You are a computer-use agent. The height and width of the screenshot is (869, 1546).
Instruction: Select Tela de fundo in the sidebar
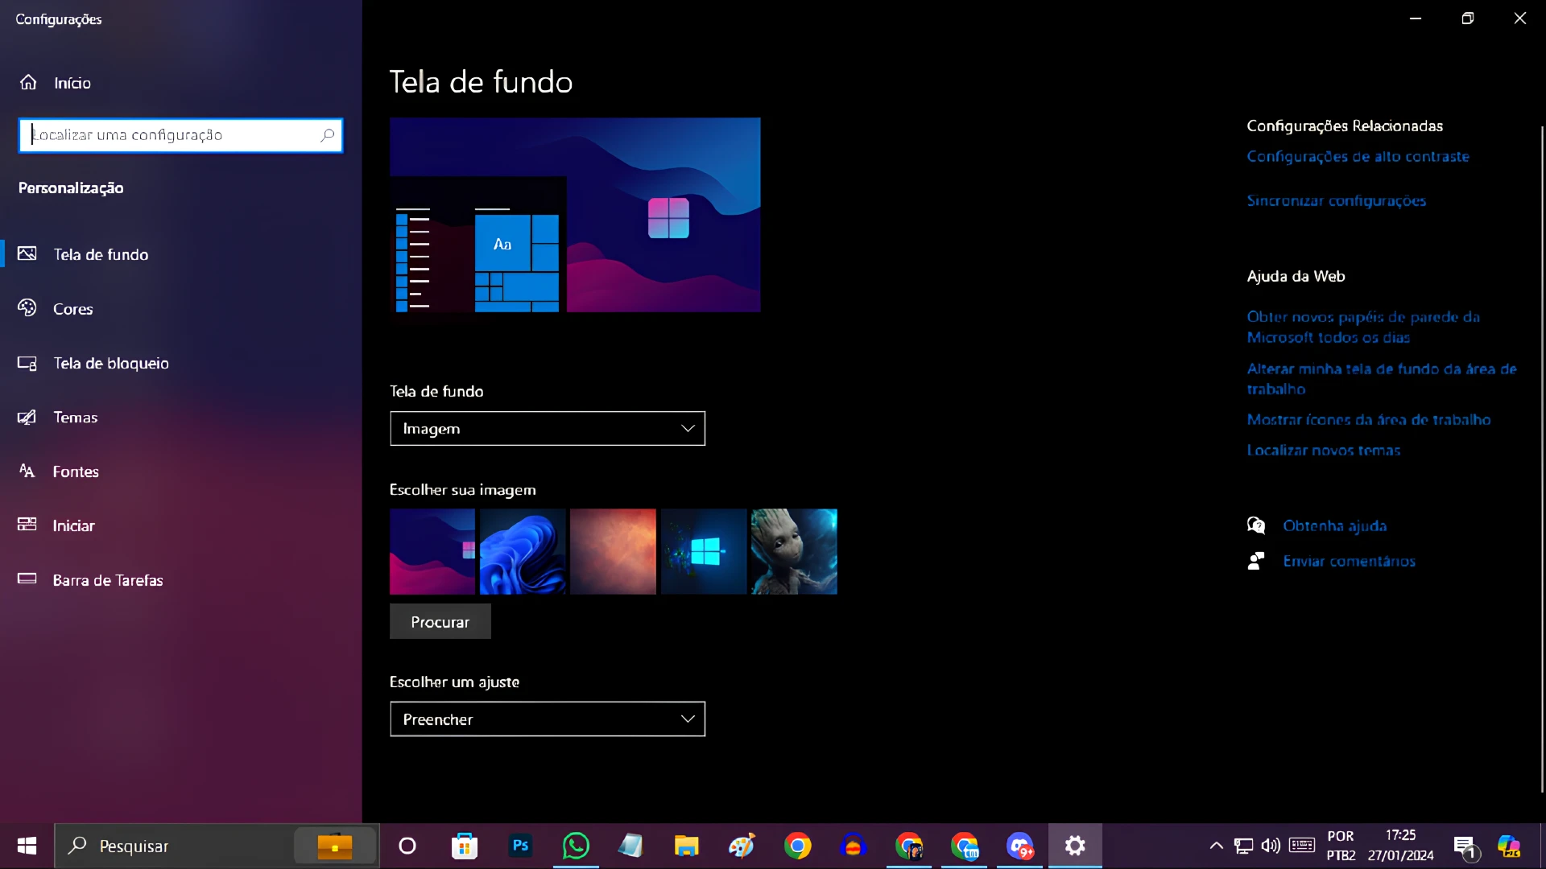101,253
